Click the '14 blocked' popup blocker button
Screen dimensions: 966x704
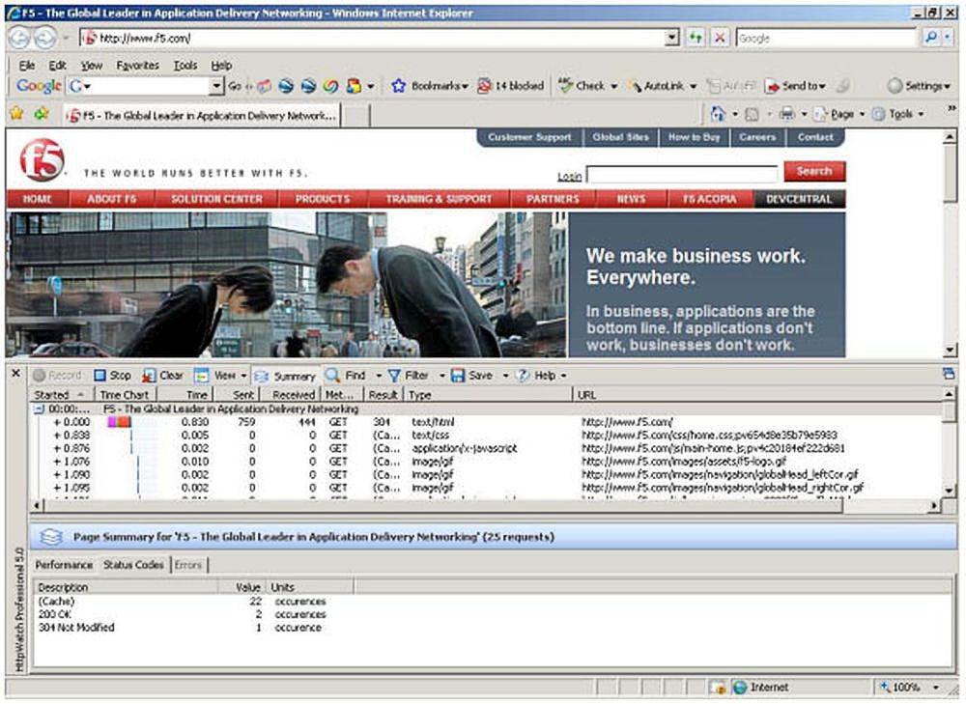[x=511, y=86]
